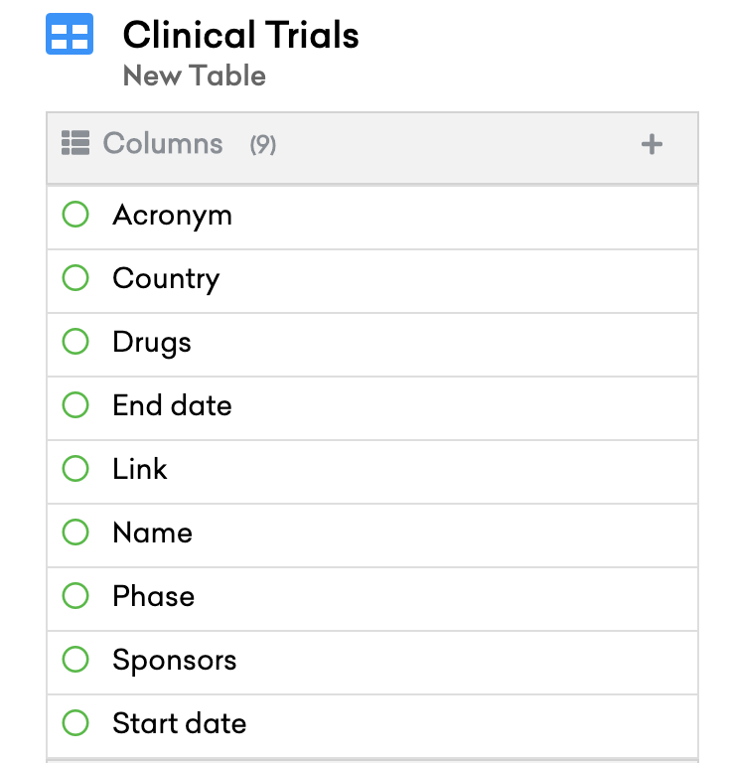Select the Start date circle marker
The image size is (729, 763).
pos(75,722)
